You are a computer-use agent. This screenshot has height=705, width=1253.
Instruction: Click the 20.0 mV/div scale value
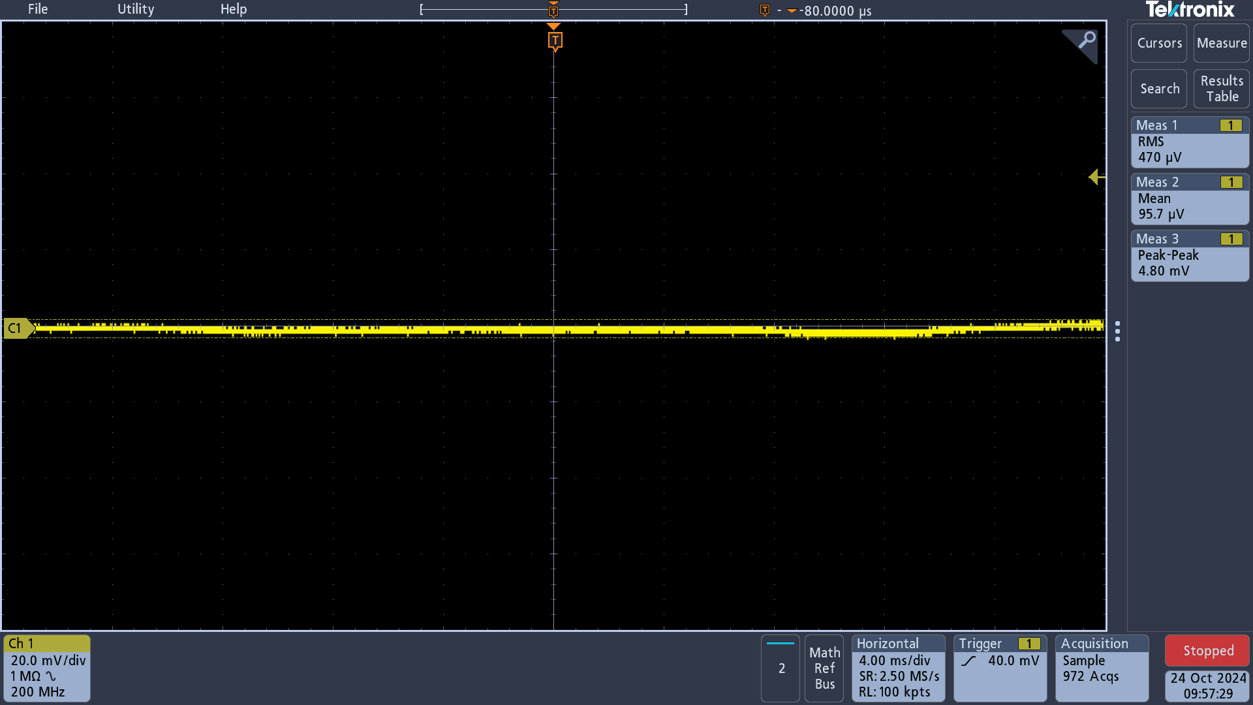(48, 661)
